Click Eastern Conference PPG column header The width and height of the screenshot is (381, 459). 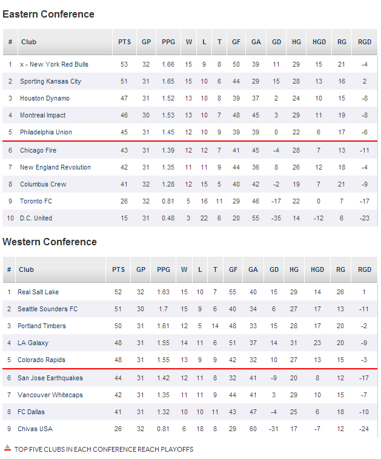(x=168, y=42)
